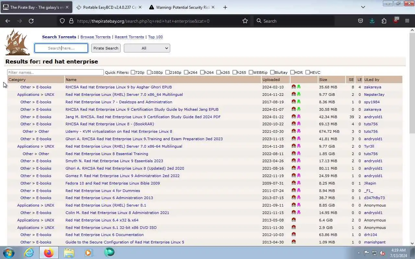Screen dimensions: 415x259
Task: Click the scrollbar down arrow
Action: [x=412, y=243]
